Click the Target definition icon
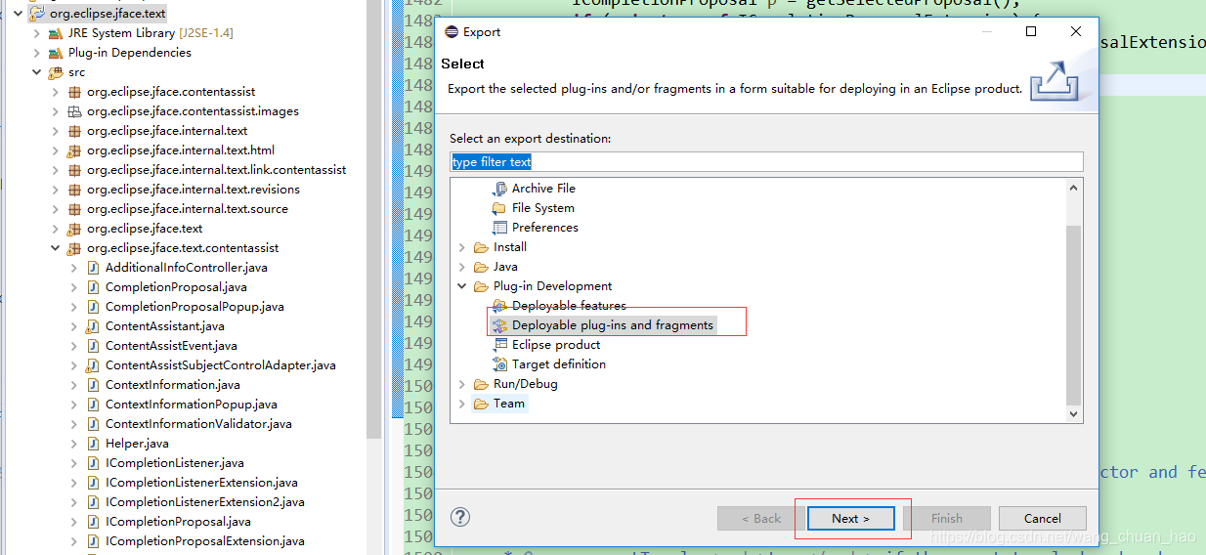 (499, 364)
